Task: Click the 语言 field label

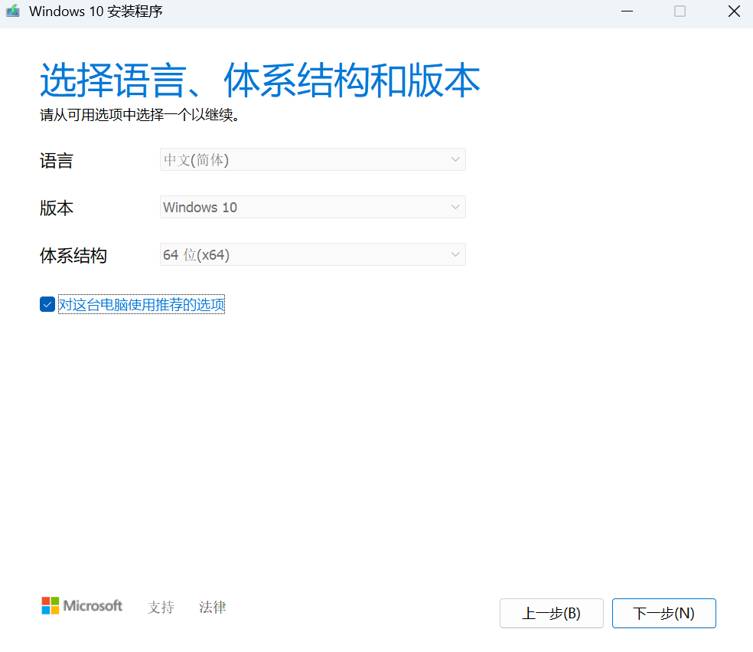Action: [x=56, y=161]
